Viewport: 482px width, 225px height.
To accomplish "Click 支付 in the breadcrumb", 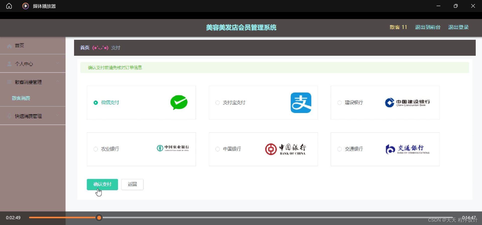I will tap(116, 48).
